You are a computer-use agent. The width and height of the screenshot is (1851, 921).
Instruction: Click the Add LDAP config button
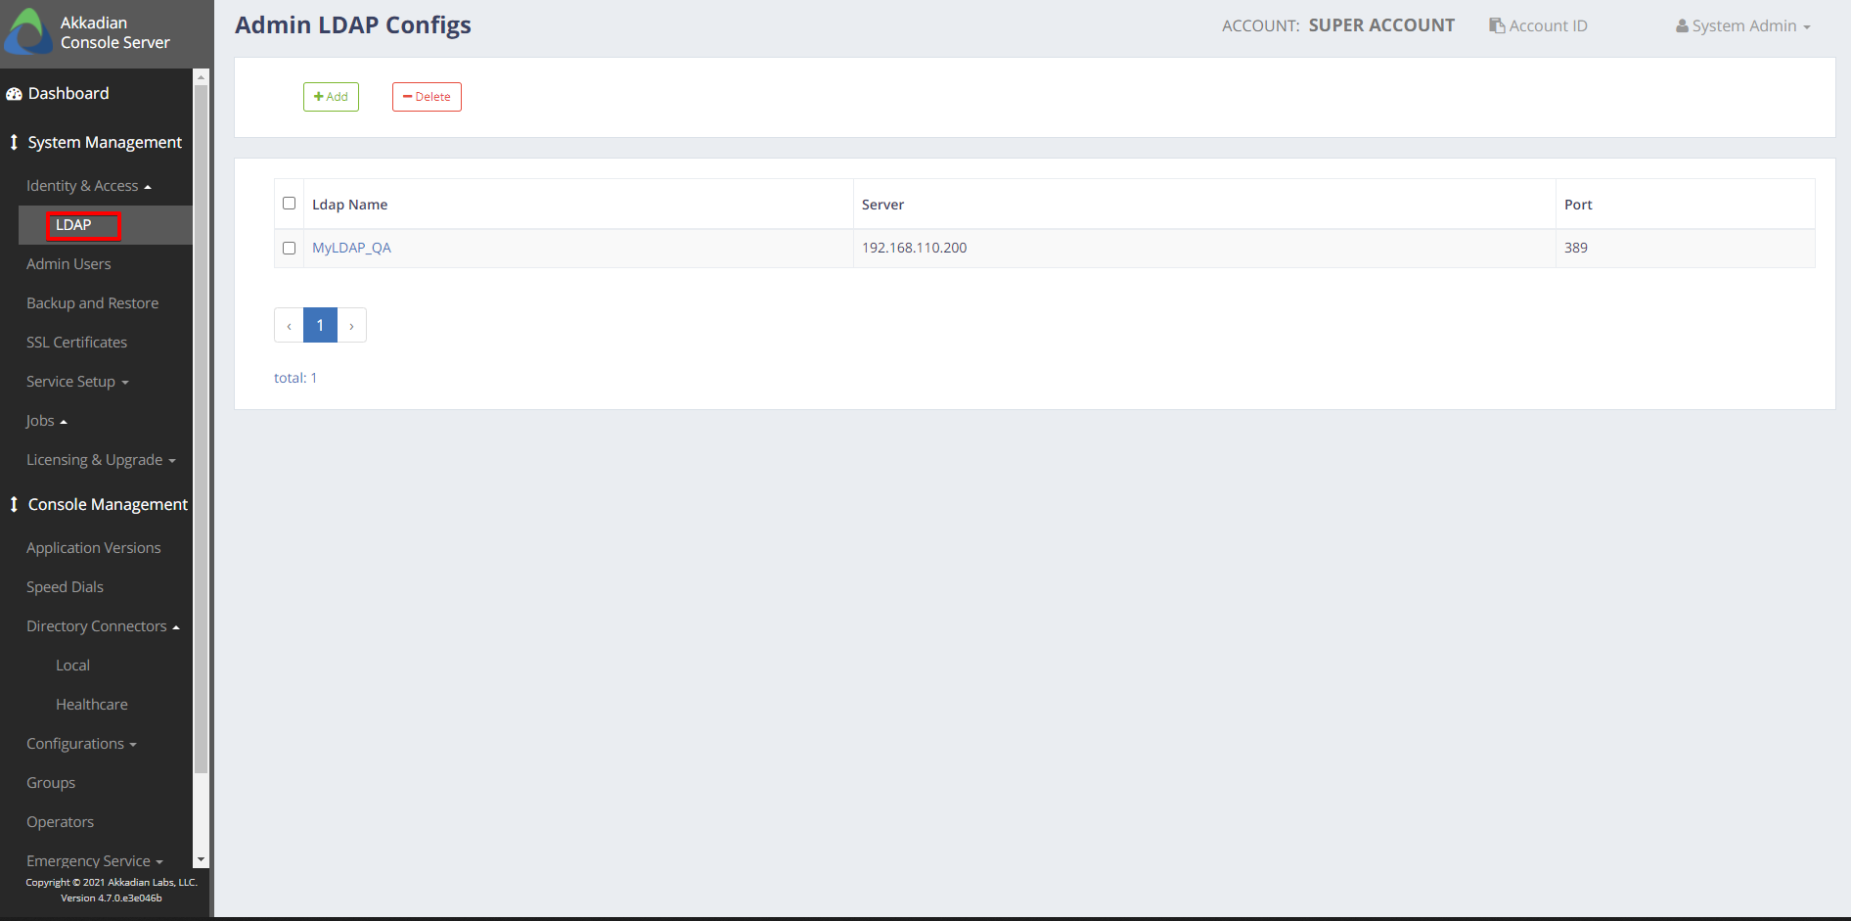pos(331,97)
